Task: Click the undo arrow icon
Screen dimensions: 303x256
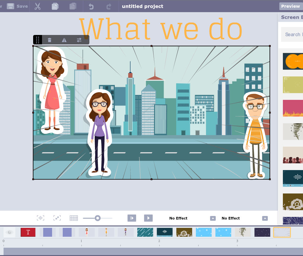Action: pyautogui.click(x=91, y=6)
